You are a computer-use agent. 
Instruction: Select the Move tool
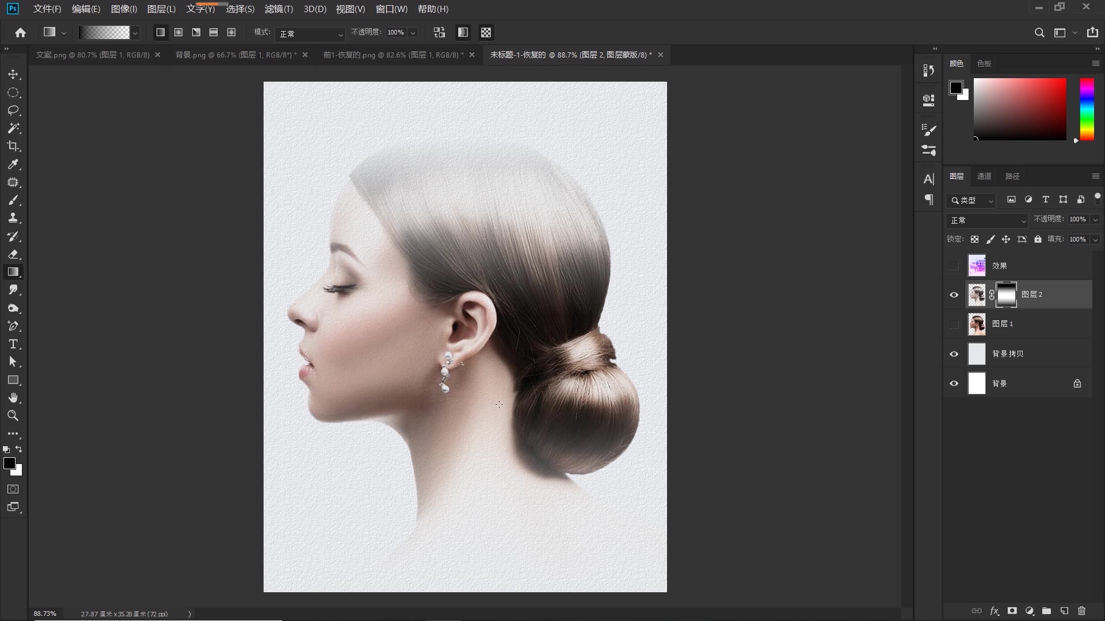point(13,75)
